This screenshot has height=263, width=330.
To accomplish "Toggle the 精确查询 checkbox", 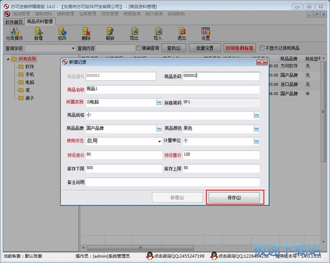I will 138,48.
